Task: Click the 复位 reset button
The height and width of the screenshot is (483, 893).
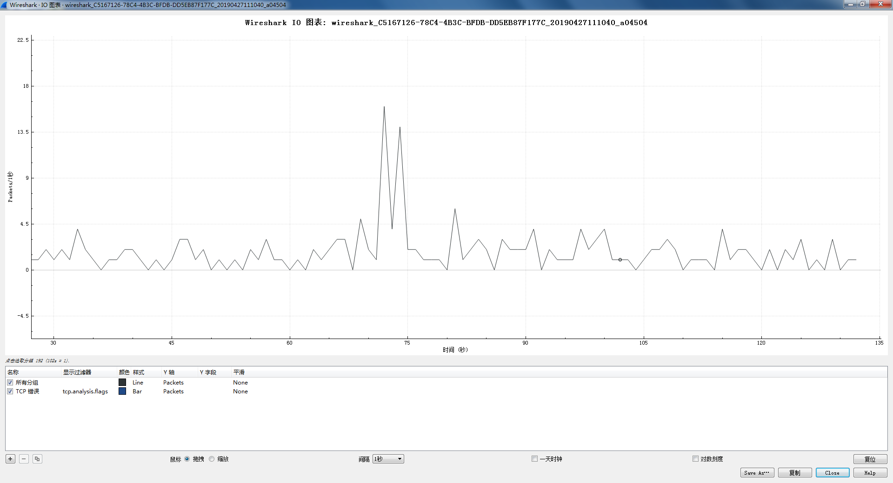Action: (x=870, y=459)
